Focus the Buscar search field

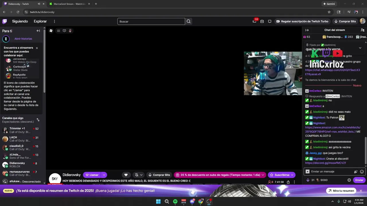[x=151, y=21]
